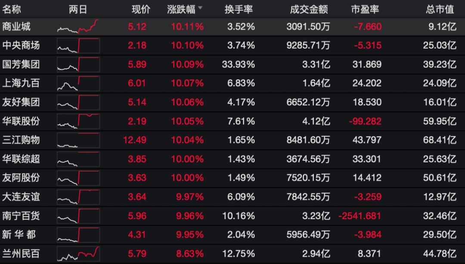Click the 名称 column header

coord(12,9)
